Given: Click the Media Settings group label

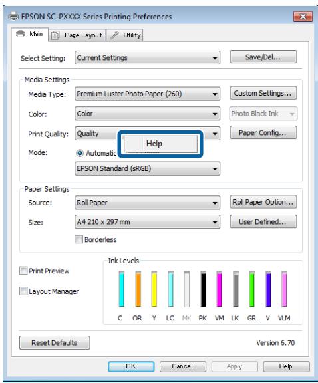Looking at the screenshot, I should click(47, 80).
